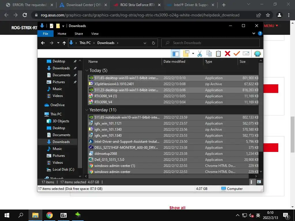This screenshot has height=221, width=295.
Task: Select ddmsetup2068 file
Action: 173,154
